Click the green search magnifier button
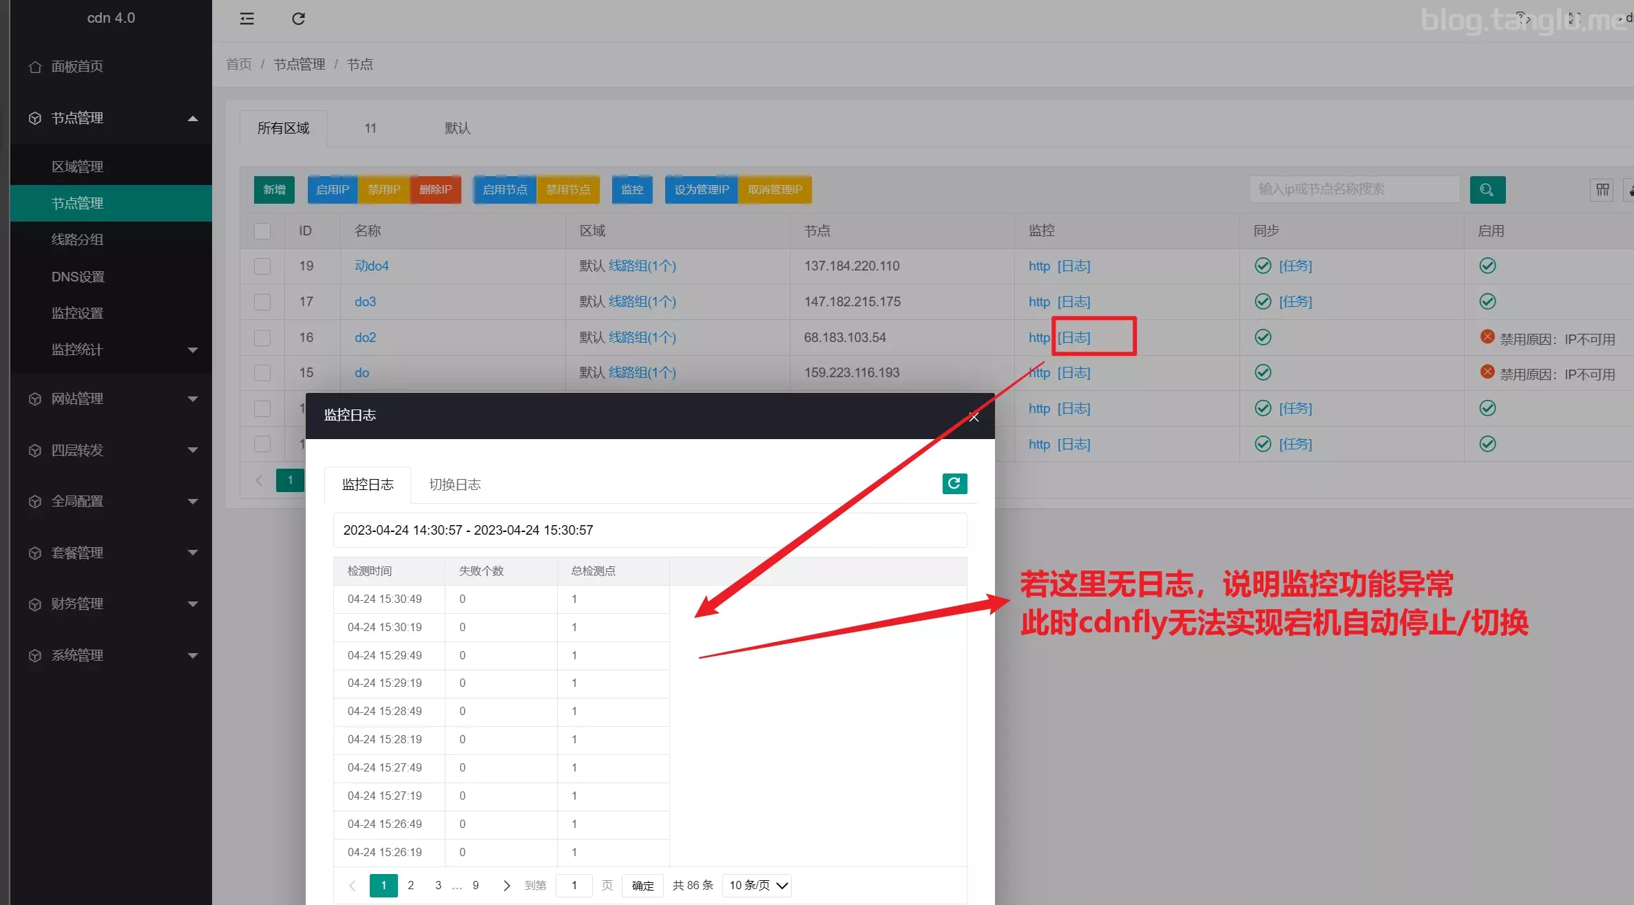The image size is (1634, 905). (1487, 190)
